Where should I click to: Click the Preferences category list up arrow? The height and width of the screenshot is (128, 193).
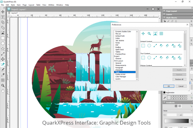pyautogui.click(x=137, y=32)
